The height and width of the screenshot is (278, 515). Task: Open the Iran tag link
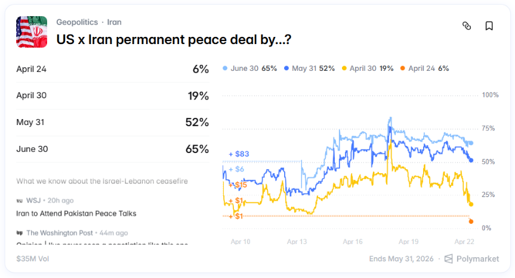pos(115,22)
